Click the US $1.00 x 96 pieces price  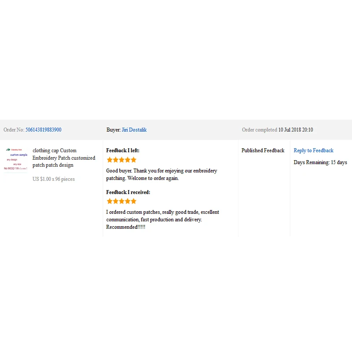pyautogui.click(x=54, y=179)
